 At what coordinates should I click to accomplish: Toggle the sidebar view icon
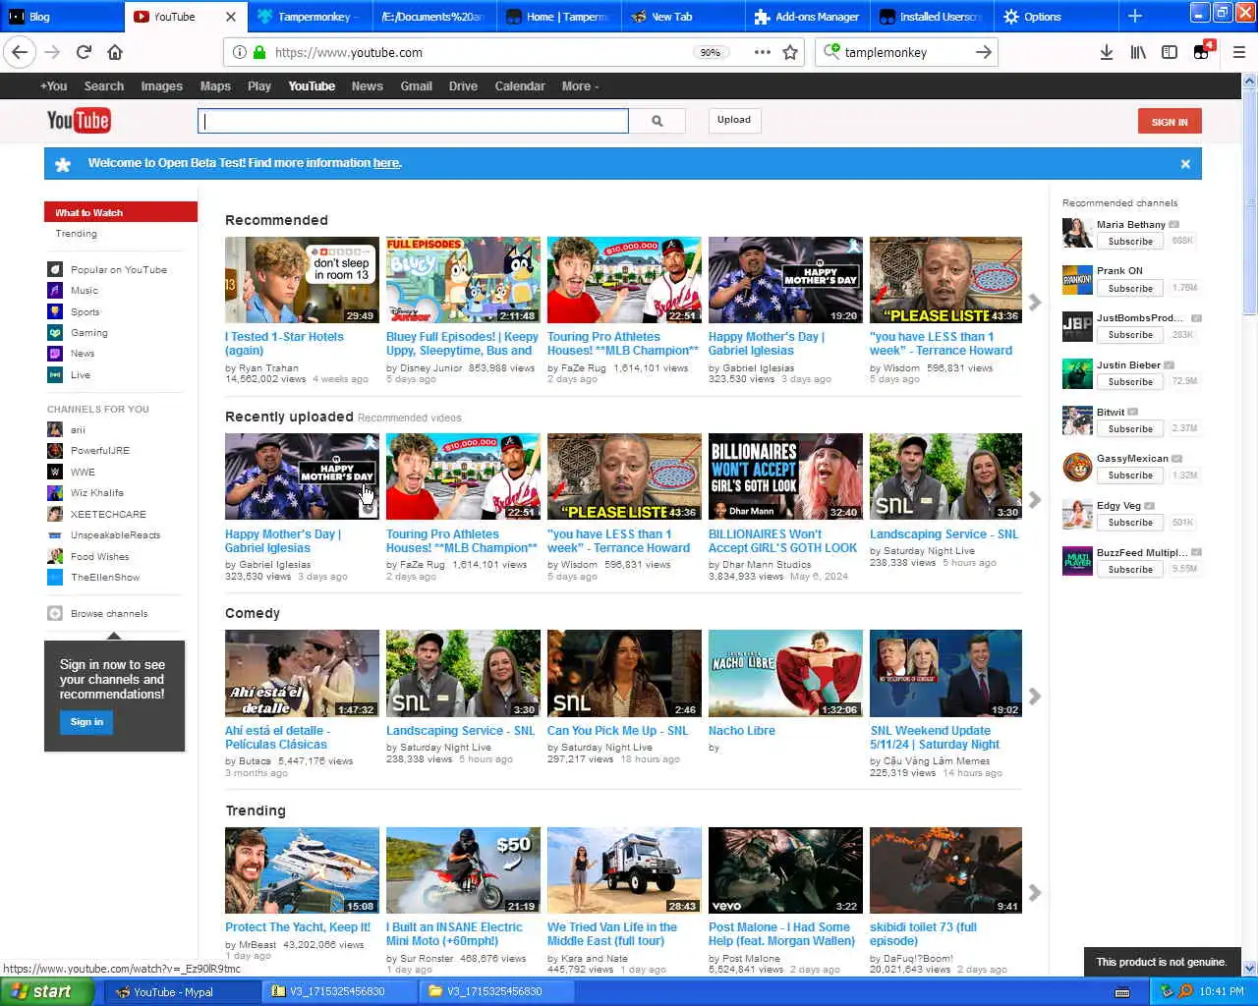[1170, 52]
